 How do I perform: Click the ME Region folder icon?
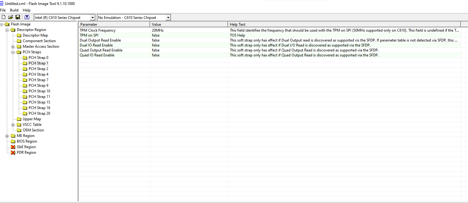[13, 136]
